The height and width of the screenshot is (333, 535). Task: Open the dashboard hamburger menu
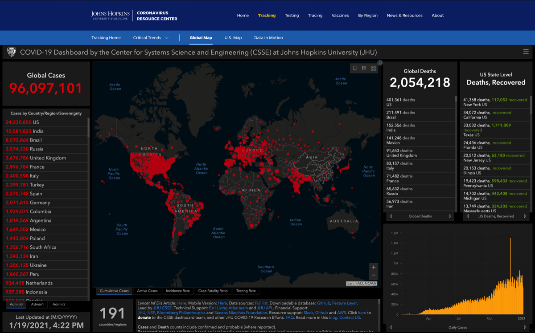click(x=526, y=52)
